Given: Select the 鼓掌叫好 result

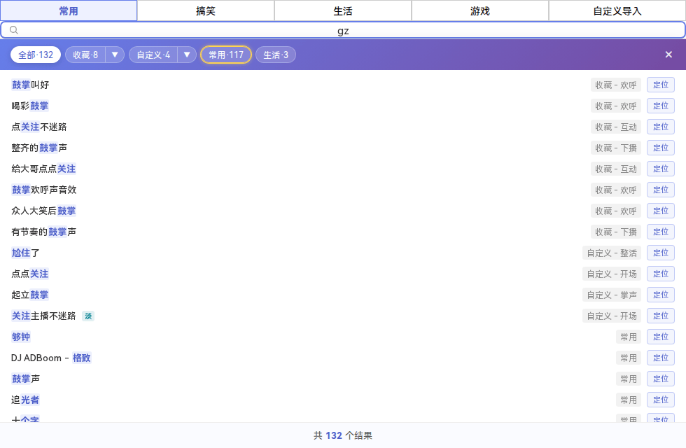Looking at the screenshot, I should coord(30,85).
